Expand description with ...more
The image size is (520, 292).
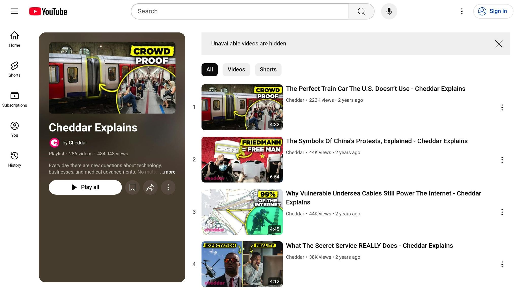pos(168,172)
